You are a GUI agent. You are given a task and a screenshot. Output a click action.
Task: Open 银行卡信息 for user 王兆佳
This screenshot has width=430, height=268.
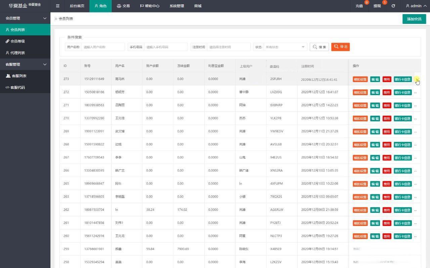402,118
